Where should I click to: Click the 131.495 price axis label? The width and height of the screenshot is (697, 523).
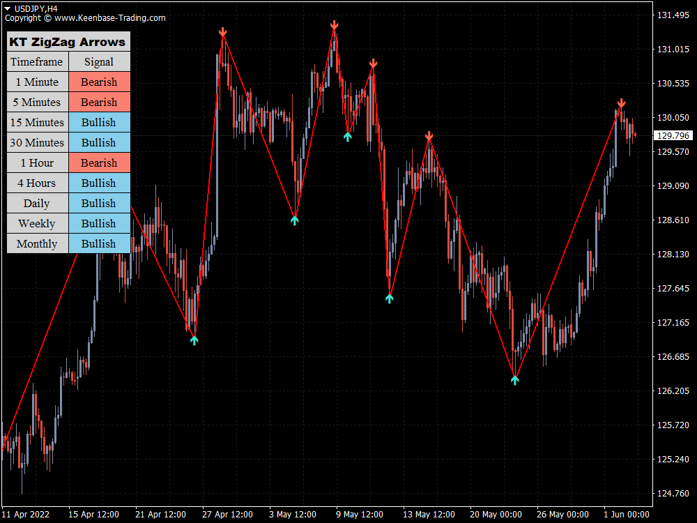673,15
